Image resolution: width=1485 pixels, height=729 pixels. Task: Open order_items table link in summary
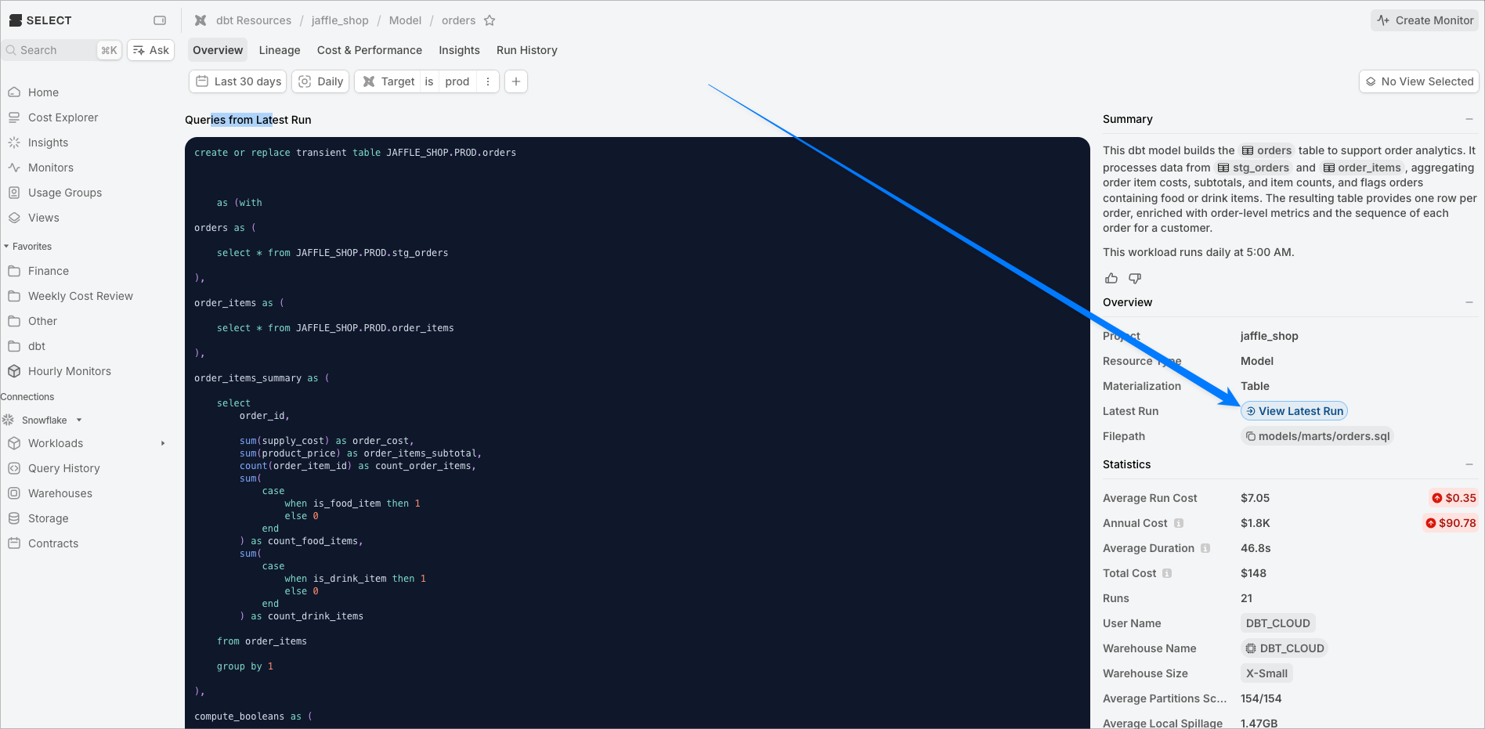(x=1363, y=168)
